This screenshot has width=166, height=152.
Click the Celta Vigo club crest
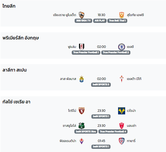click(121, 79)
